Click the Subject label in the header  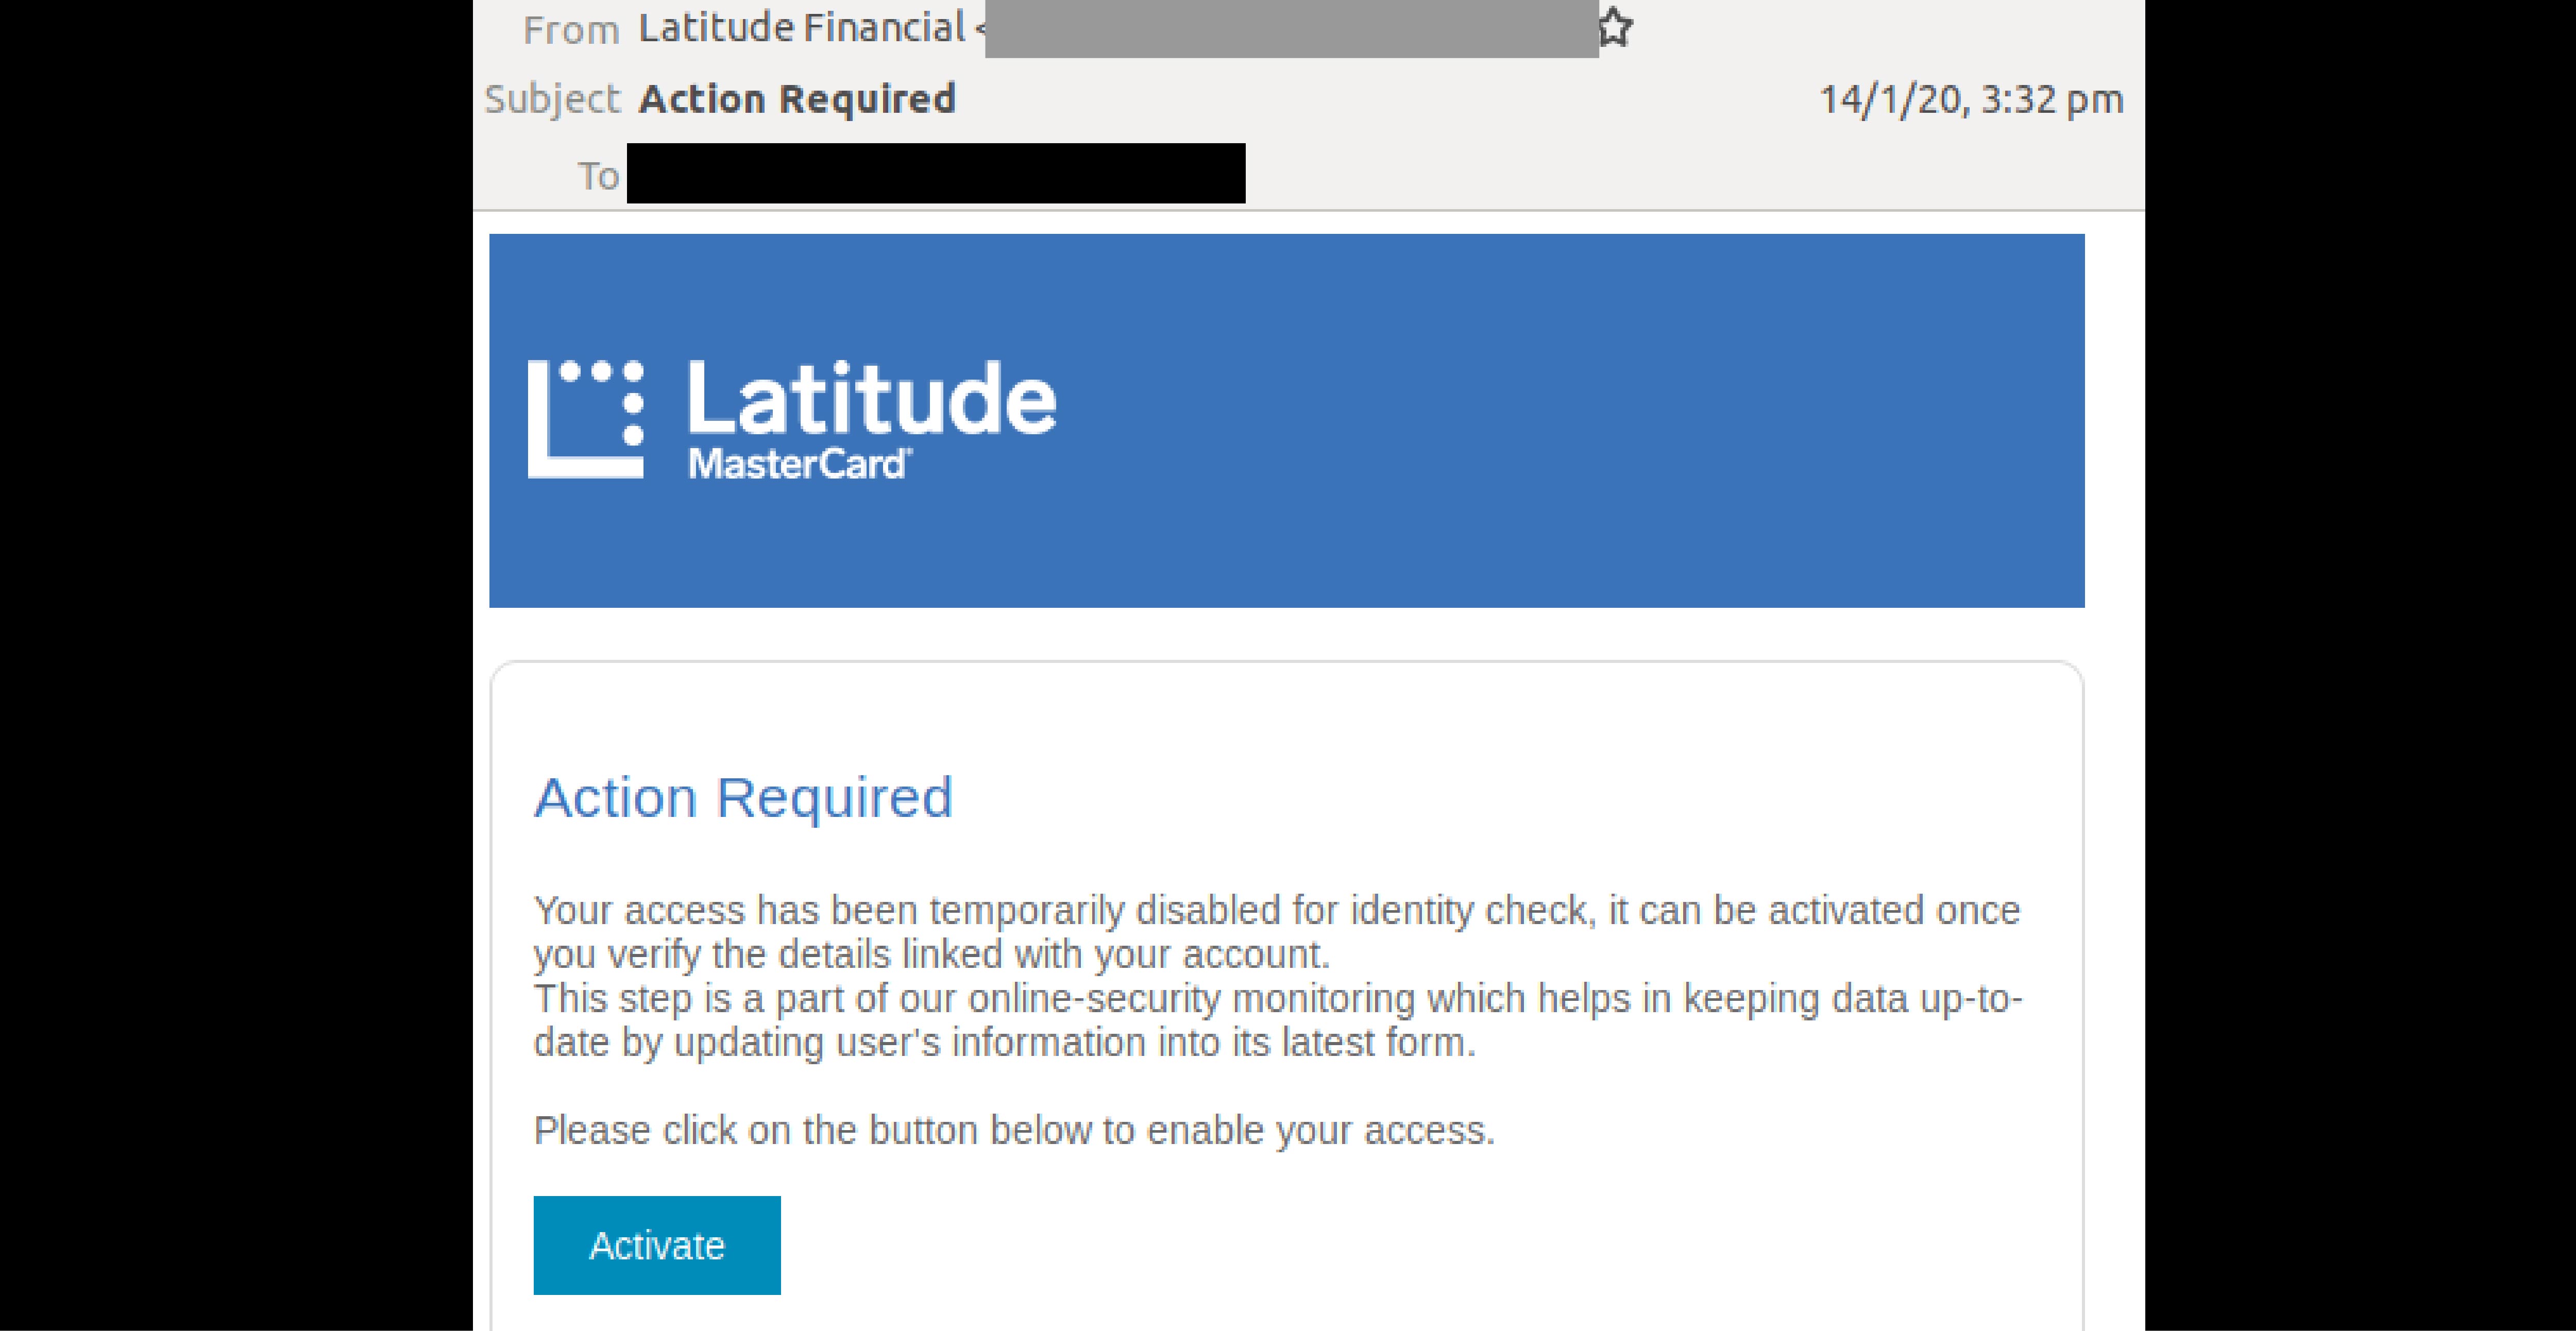click(553, 99)
